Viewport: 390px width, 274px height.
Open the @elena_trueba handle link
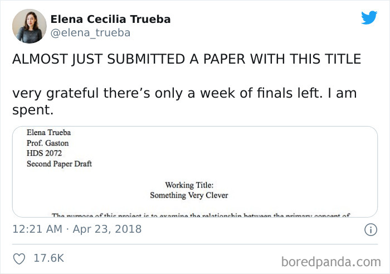coord(90,33)
